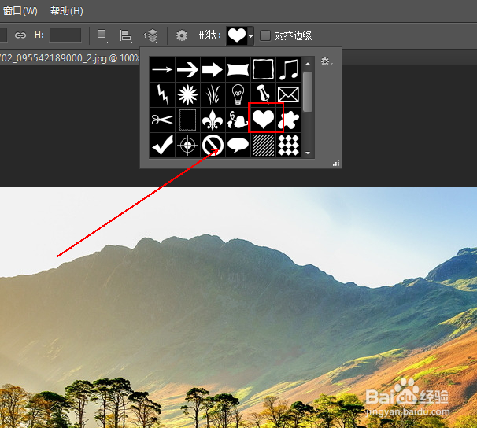Open shape picker panel gear menu
The height and width of the screenshot is (428, 477).
[327, 61]
